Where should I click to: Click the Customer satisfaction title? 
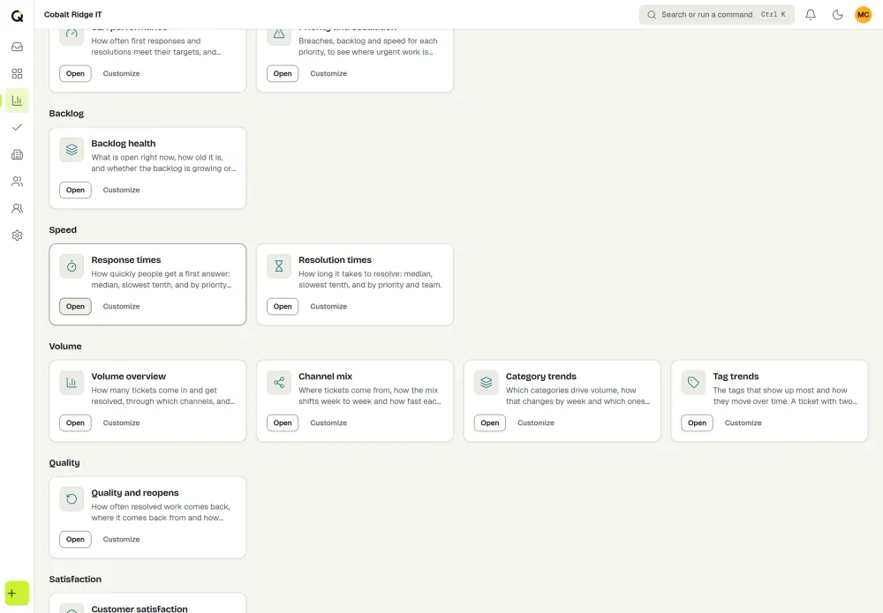140,609
